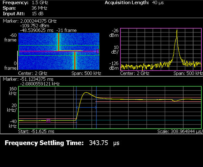Click the lower red carrier line in the spectrogram
The width and height of the screenshot is (203, 167).
coord(75,61)
